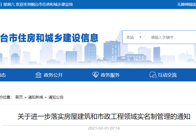Screen dimensions: 196x136
Task: Go to the 互动交流 navigation item
Action: [x=167, y=75]
